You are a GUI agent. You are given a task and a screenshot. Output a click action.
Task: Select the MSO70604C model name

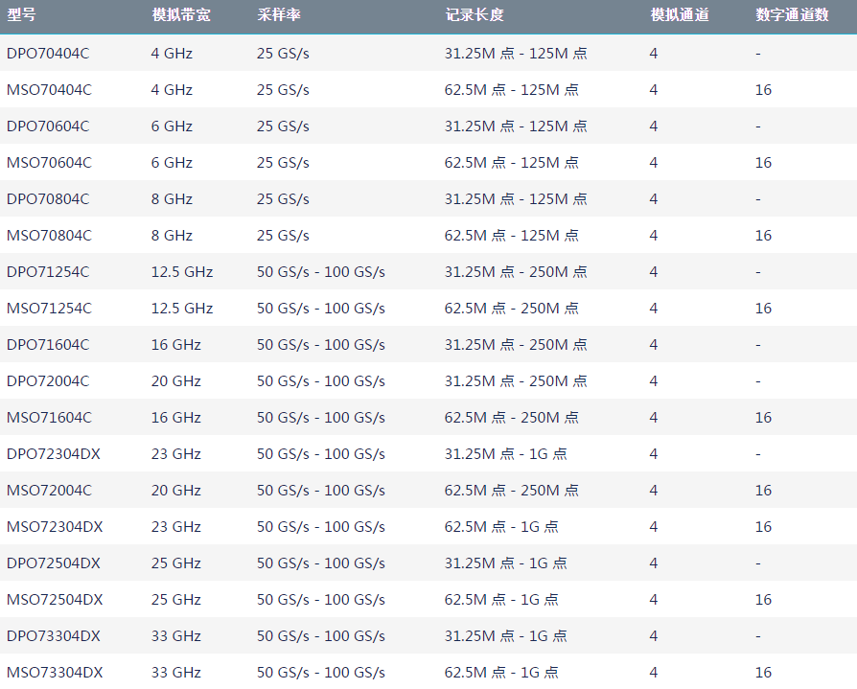tap(49, 163)
